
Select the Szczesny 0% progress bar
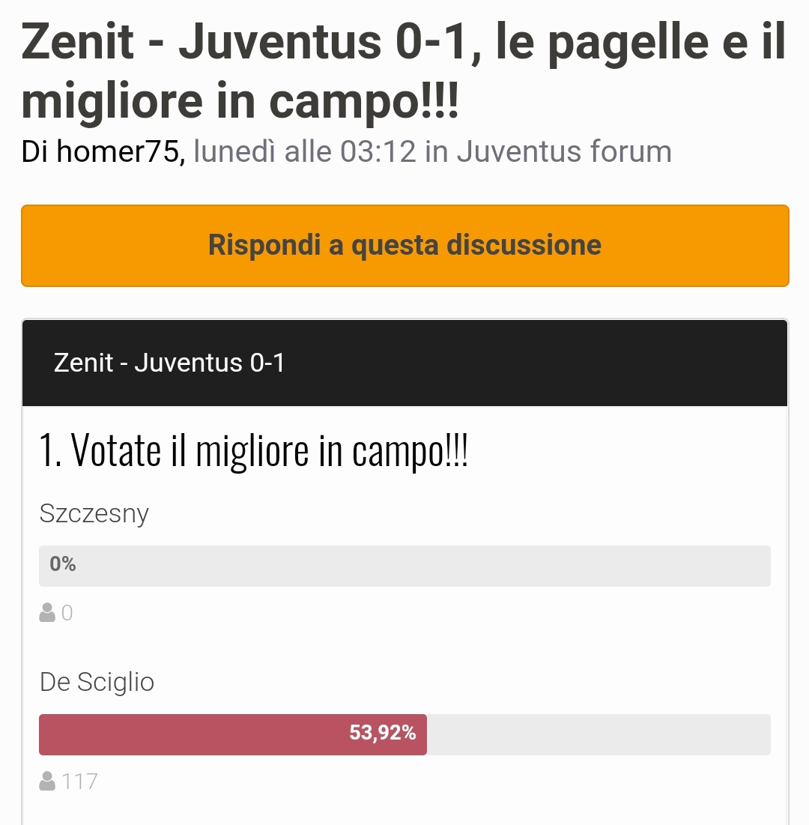click(x=404, y=566)
